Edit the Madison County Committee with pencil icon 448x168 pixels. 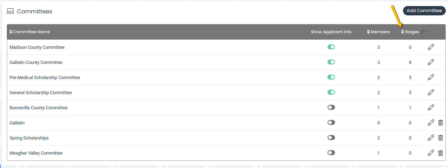[431, 47]
